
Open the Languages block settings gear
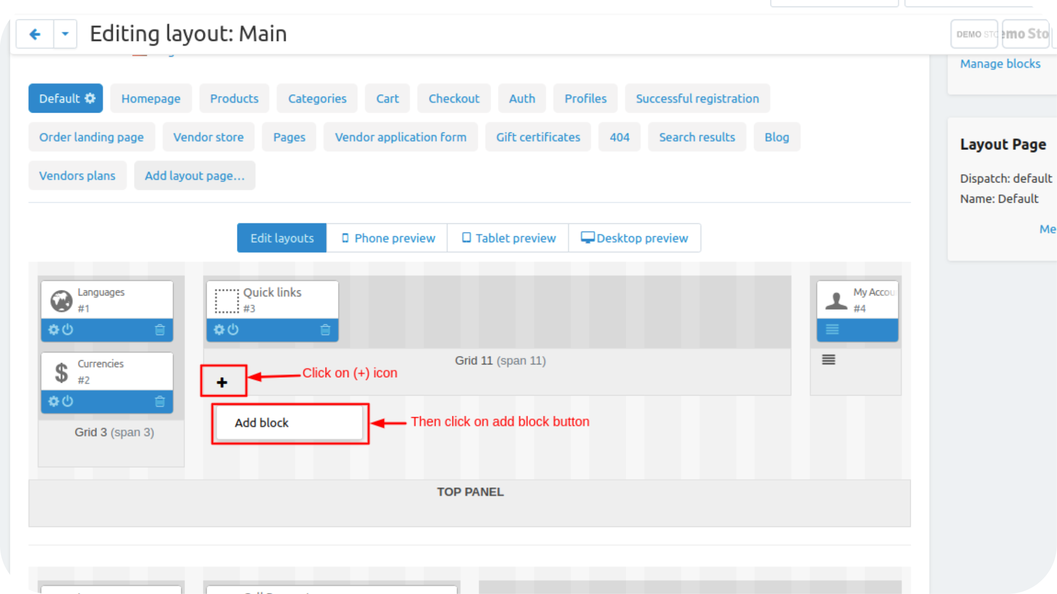[53, 330]
